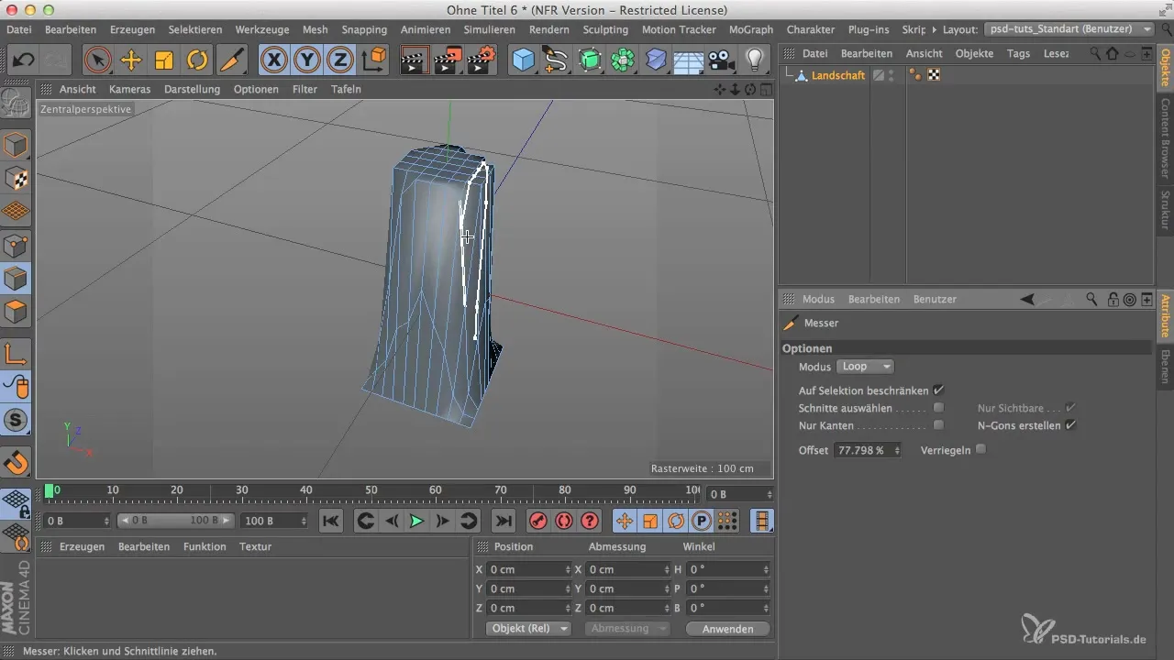Open Modus Loop dropdown

point(866,367)
